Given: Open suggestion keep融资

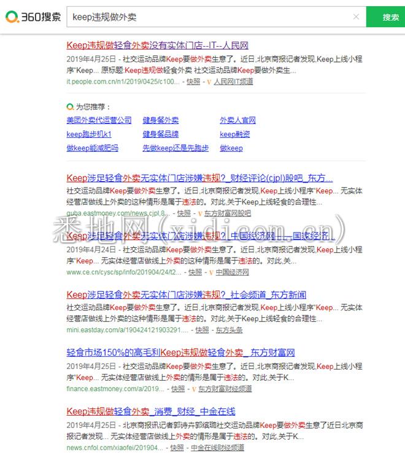Looking at the screenshot, I should point(234,134).
